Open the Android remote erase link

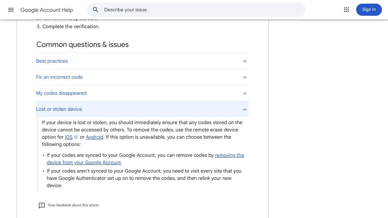click(x=95, y=137)
